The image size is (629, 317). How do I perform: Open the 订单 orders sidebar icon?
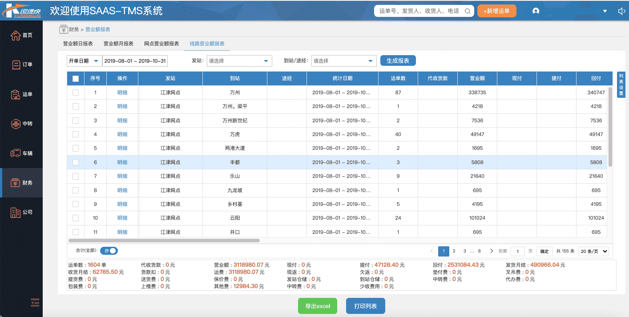coord(16,65)
